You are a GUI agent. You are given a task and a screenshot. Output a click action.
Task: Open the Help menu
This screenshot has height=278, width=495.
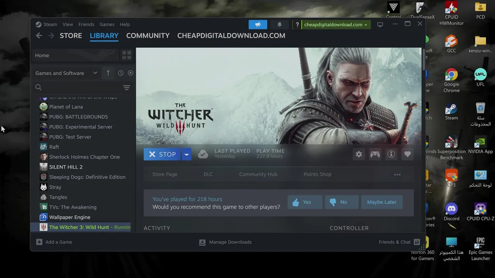click(x=125, y=24)
